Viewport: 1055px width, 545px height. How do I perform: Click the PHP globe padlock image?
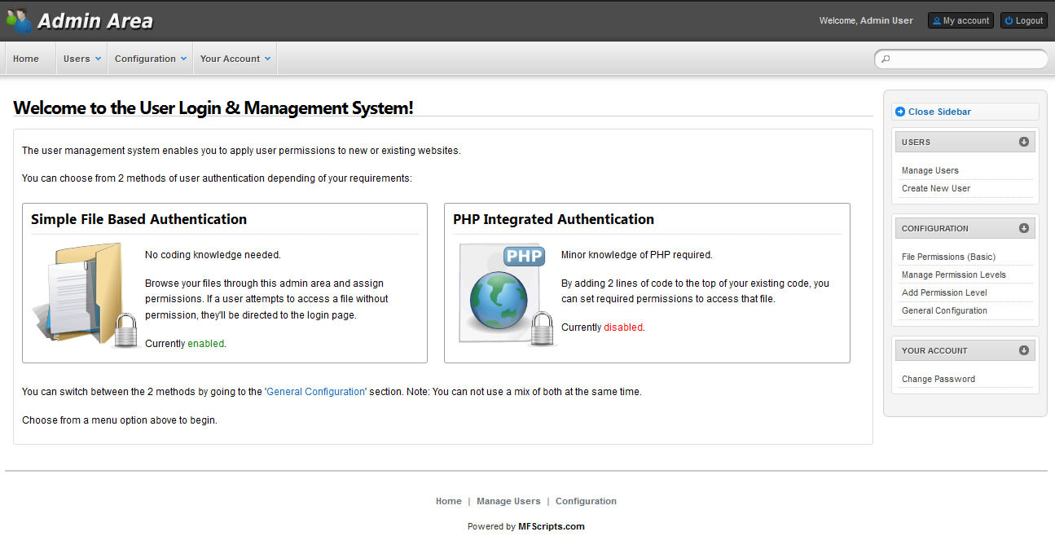pos(506,295)
